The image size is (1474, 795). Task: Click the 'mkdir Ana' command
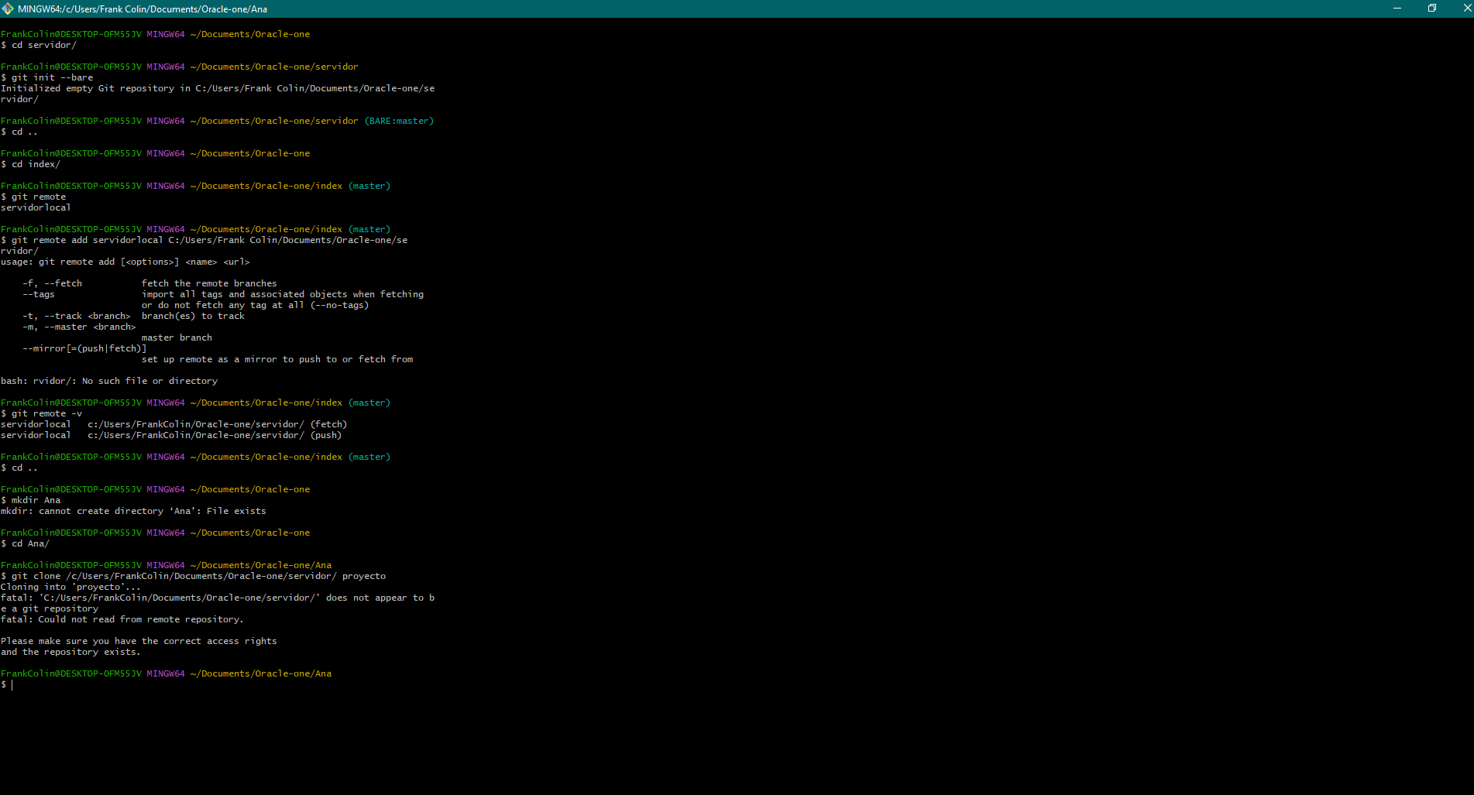click(36, 500)
